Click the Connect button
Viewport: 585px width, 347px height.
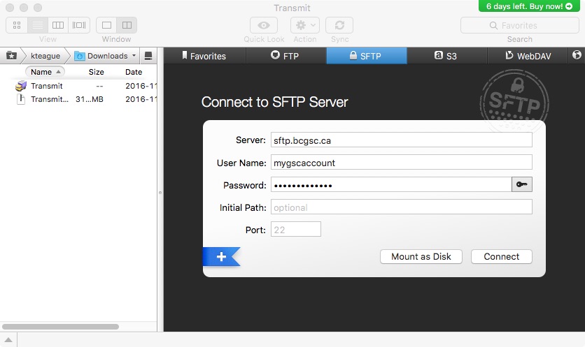point(502,256)
